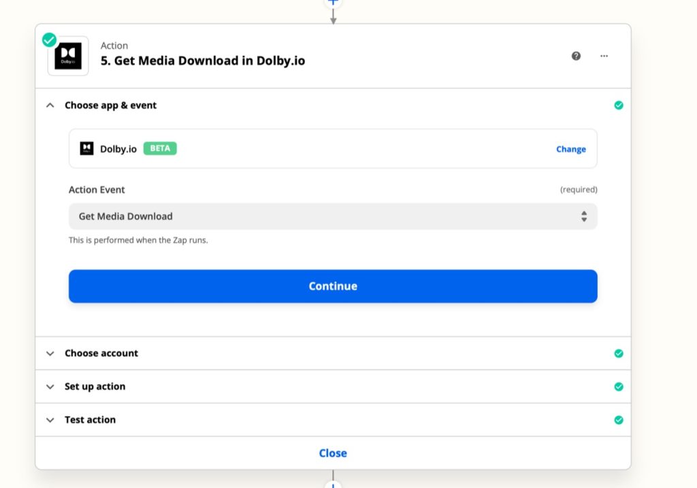This screenshot has width=697, height=488.
Task: Click the (required) label
Action: click(x=579, y=190)
